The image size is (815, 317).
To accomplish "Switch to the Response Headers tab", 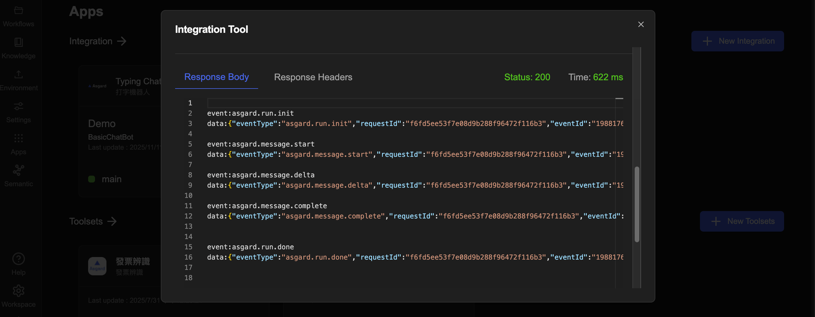I will (313, 77).
